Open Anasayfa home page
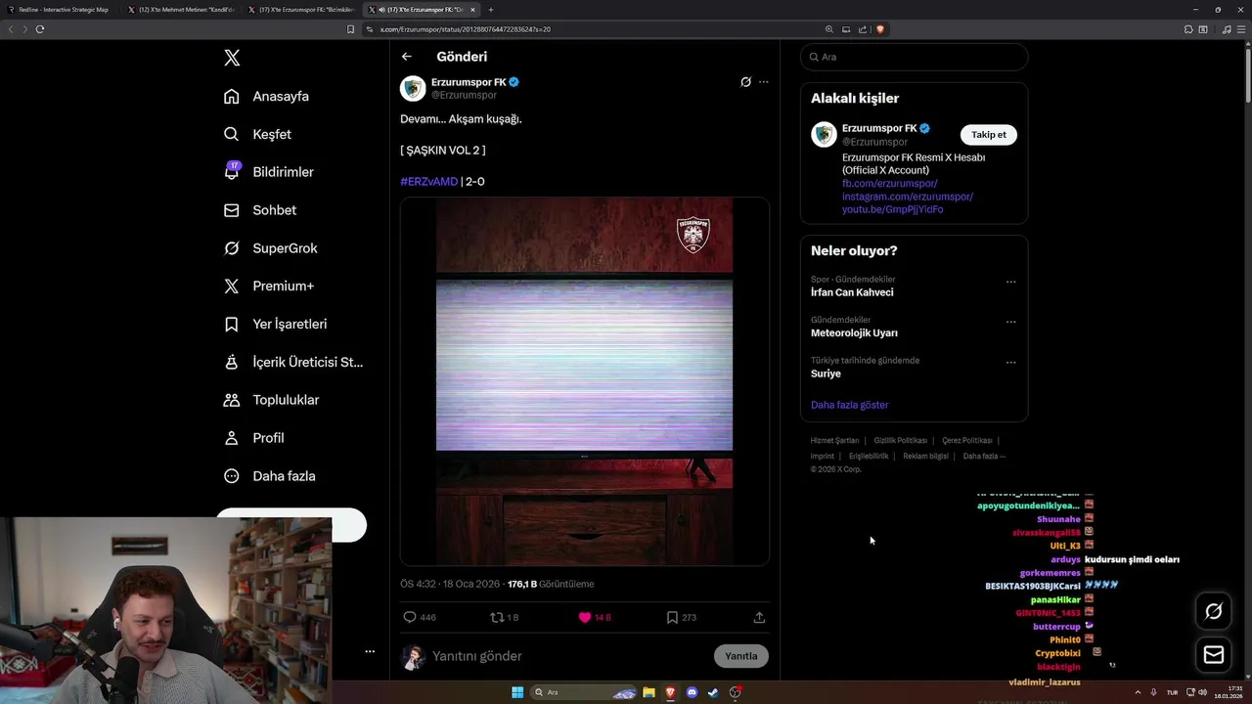The height and width of the screenshot is (704, 1252). (x=267, y=96)
